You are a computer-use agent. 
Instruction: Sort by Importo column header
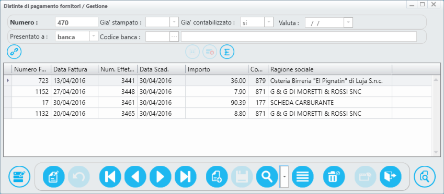click(x=217, y=69)
